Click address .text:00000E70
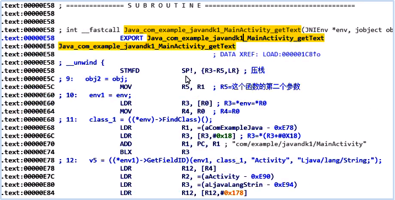Image resolution: width=395 pixels, height=200 pixels. pos(28,144)
